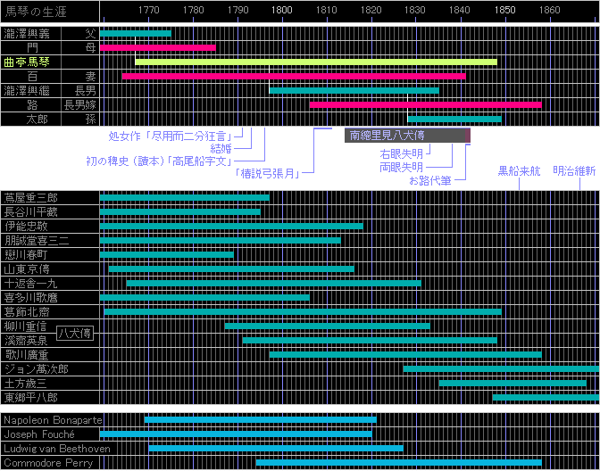Click the Commodore Perry lifespan bar
600x471 pixels.
click(398, 462)
